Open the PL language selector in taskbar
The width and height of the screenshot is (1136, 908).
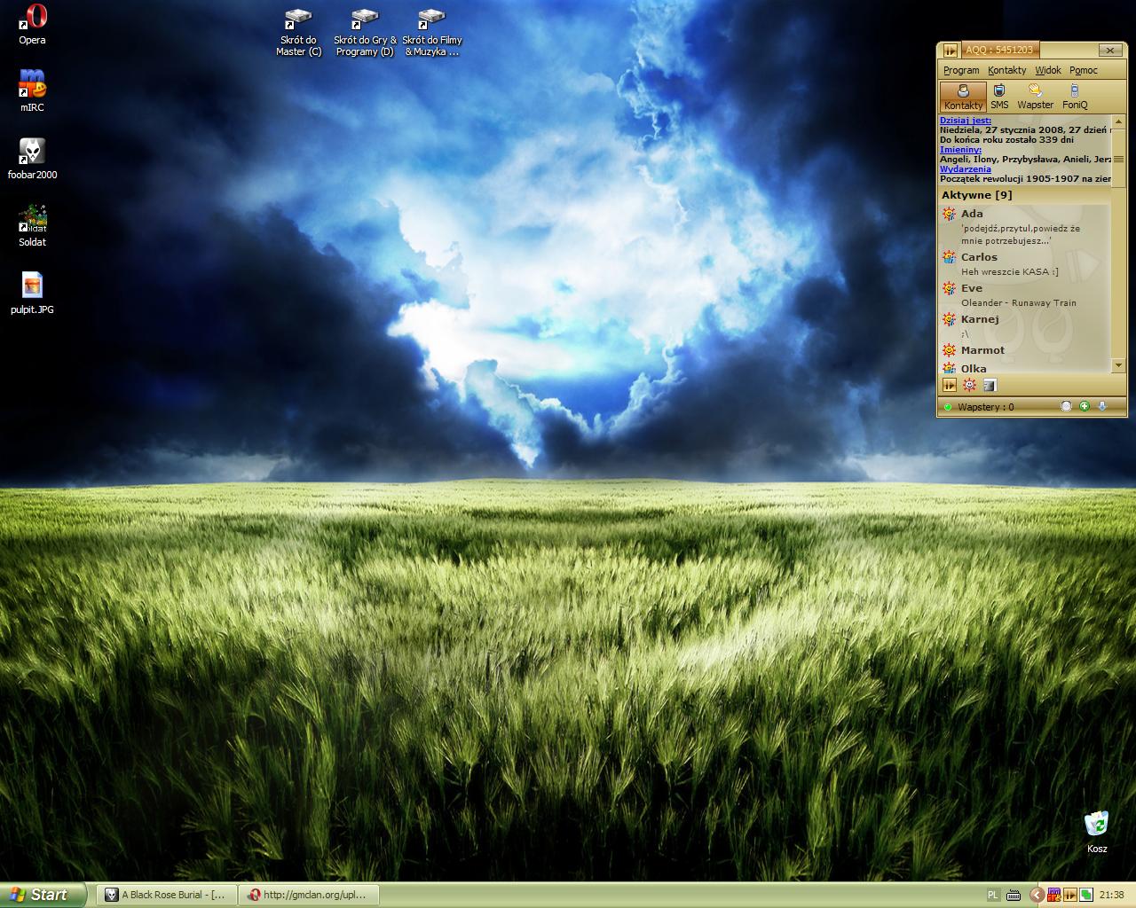click(993, 895)
